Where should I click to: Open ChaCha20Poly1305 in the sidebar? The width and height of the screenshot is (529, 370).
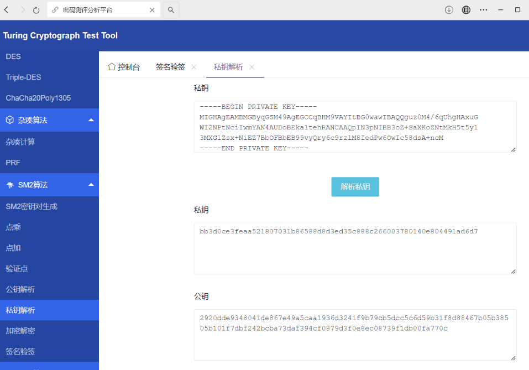tap(49, 98)
